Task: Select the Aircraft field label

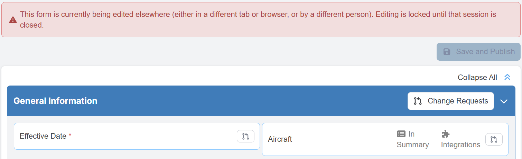Action: pyautogui.click(x=280, y=139)
